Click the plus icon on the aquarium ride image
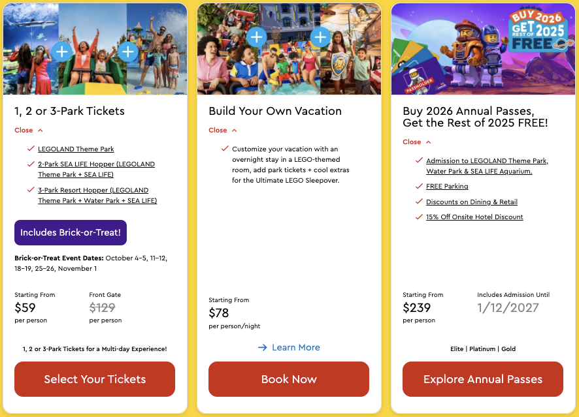 click(x=62, y=52)
